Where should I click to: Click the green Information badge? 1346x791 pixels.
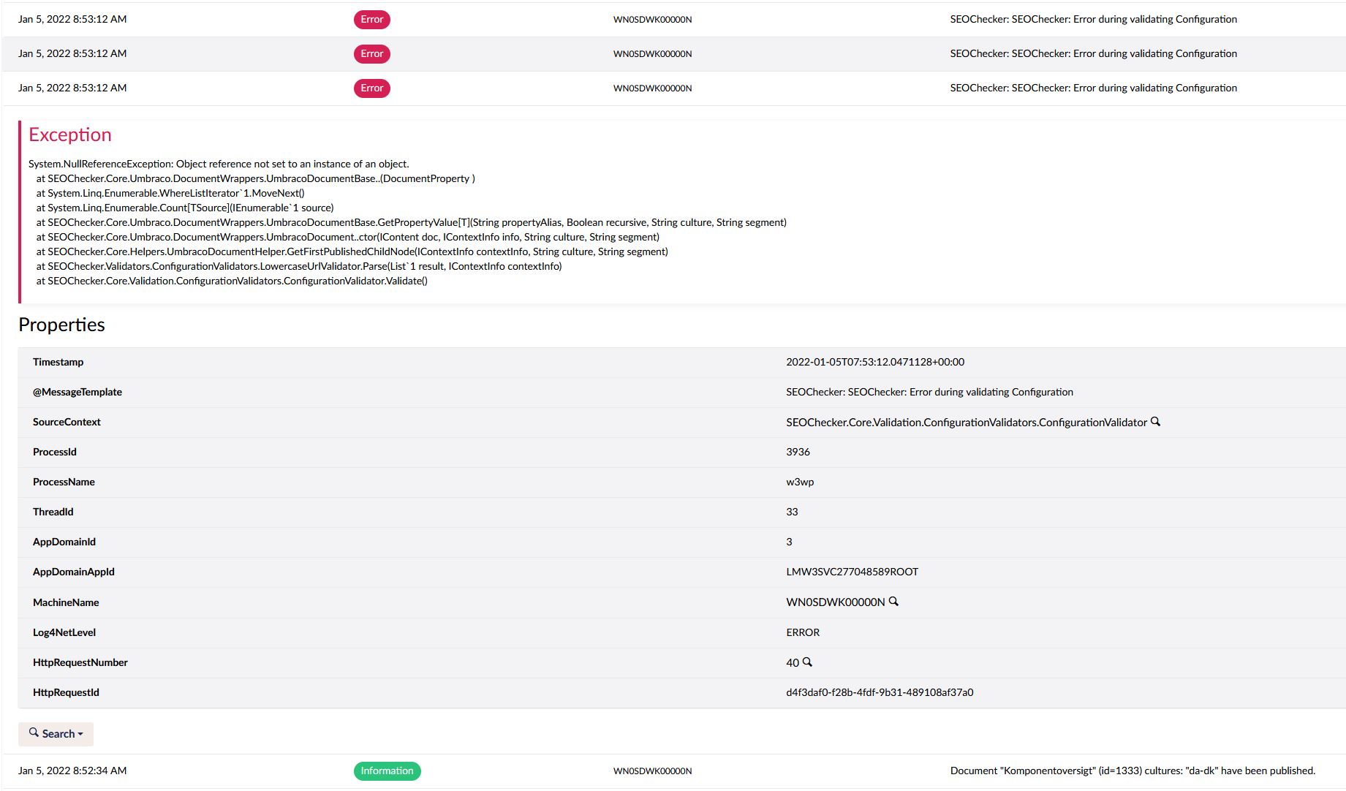click(387, 771)
